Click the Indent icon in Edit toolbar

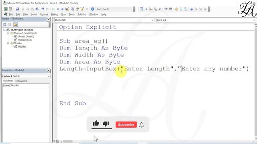pos(166,9)
